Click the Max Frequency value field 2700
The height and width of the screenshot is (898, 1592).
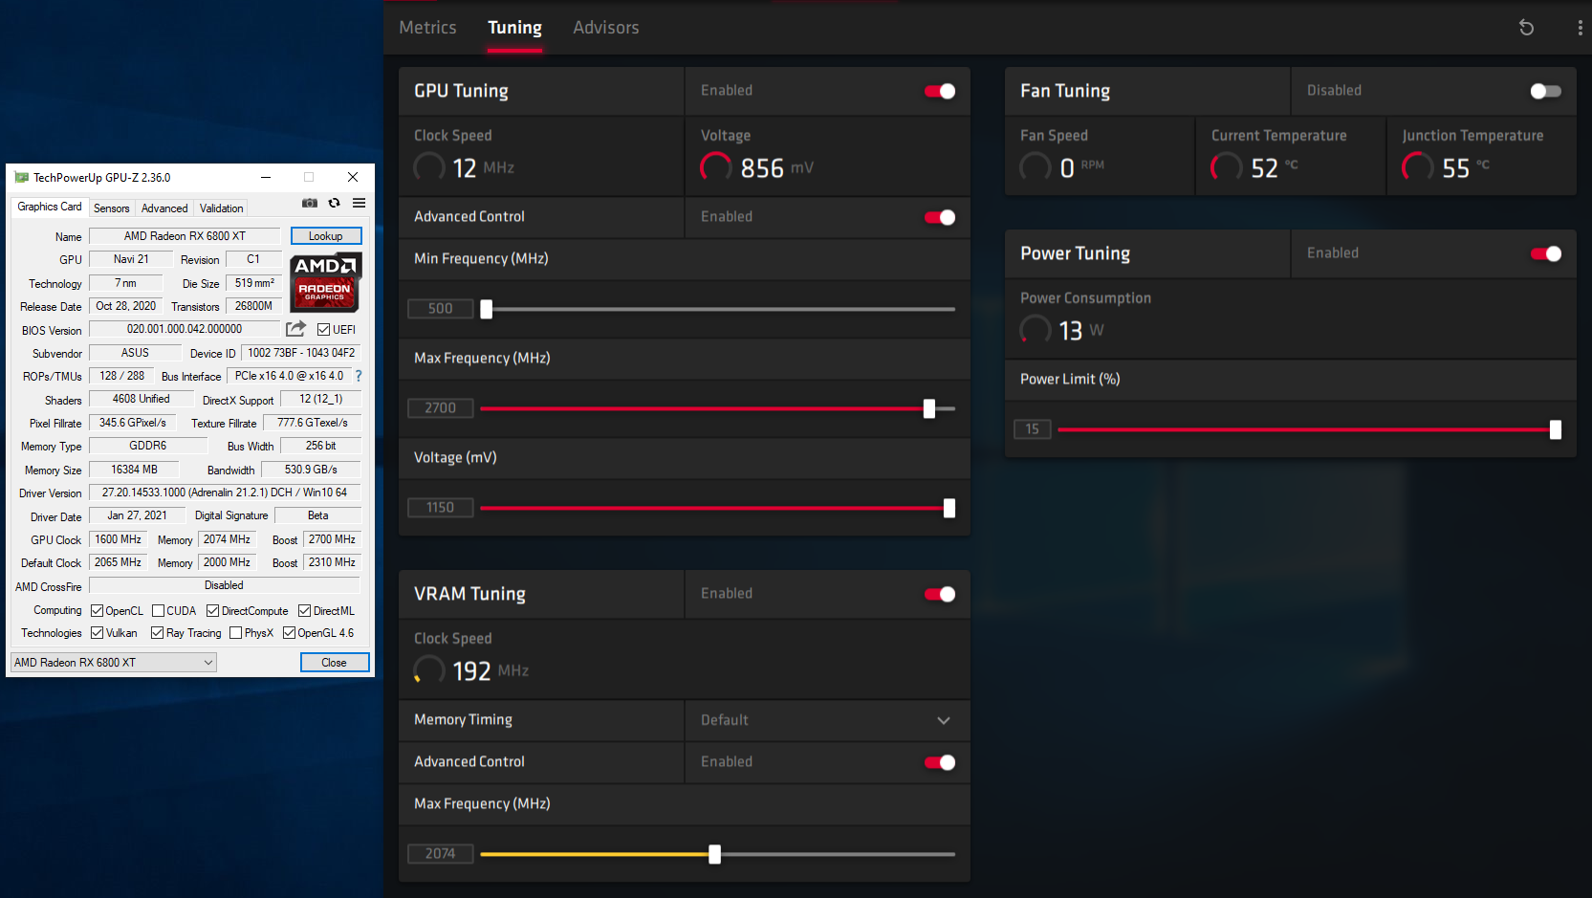tap(441, 408)
